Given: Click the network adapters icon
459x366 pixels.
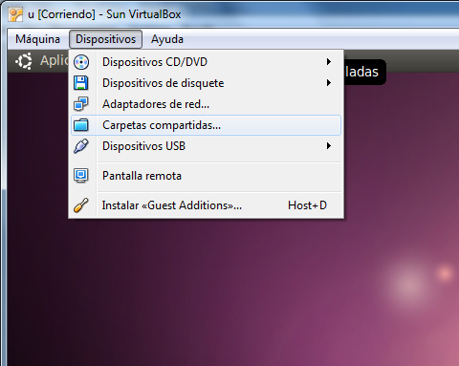Looking at the screenshot, I should [81, 104].
